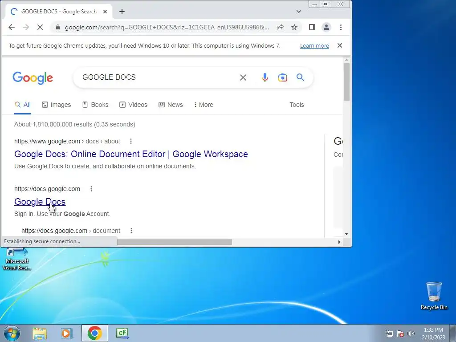Viewport: 456px width, 342px height.
Task: Open the Learn more link in update notice
Action: [x=314, y=46]
